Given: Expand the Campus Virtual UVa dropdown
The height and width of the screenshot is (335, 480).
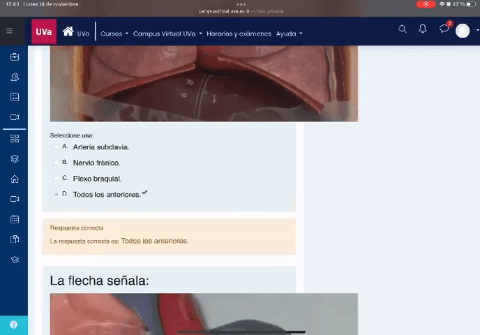Looking at the screenshot, I should [x=167, y=33].
